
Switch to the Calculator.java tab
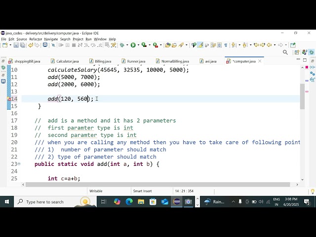click(x=67, y=61)
